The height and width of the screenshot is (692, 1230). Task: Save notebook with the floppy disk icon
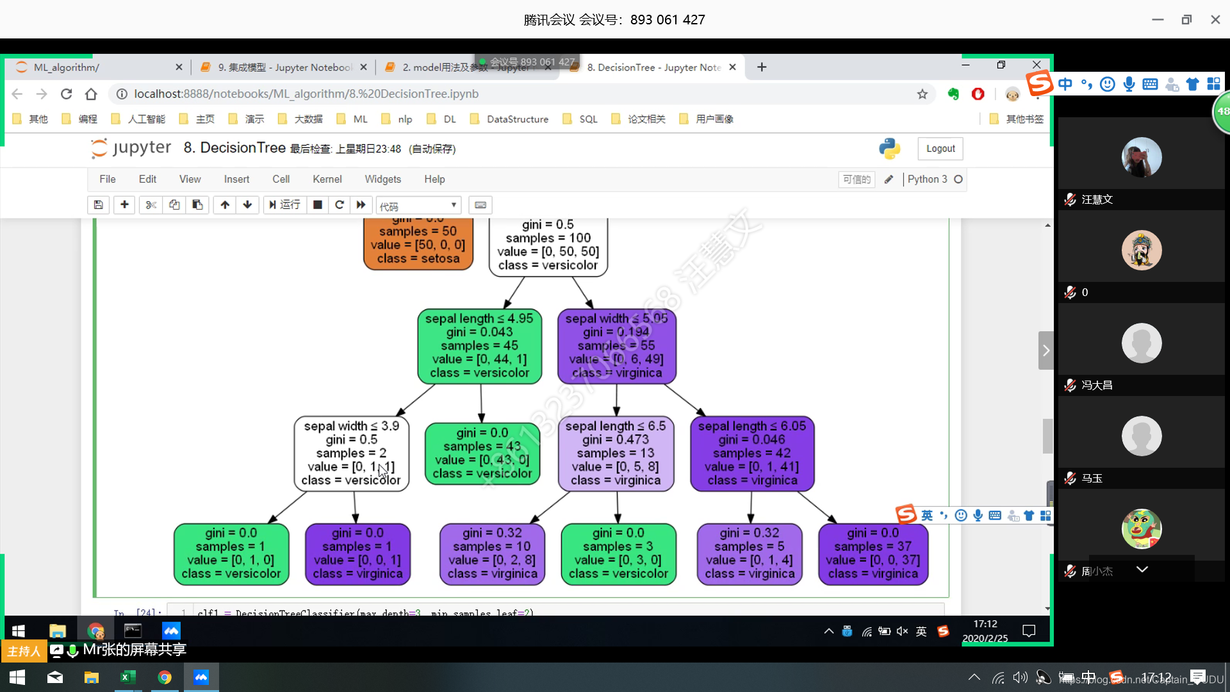98,205
